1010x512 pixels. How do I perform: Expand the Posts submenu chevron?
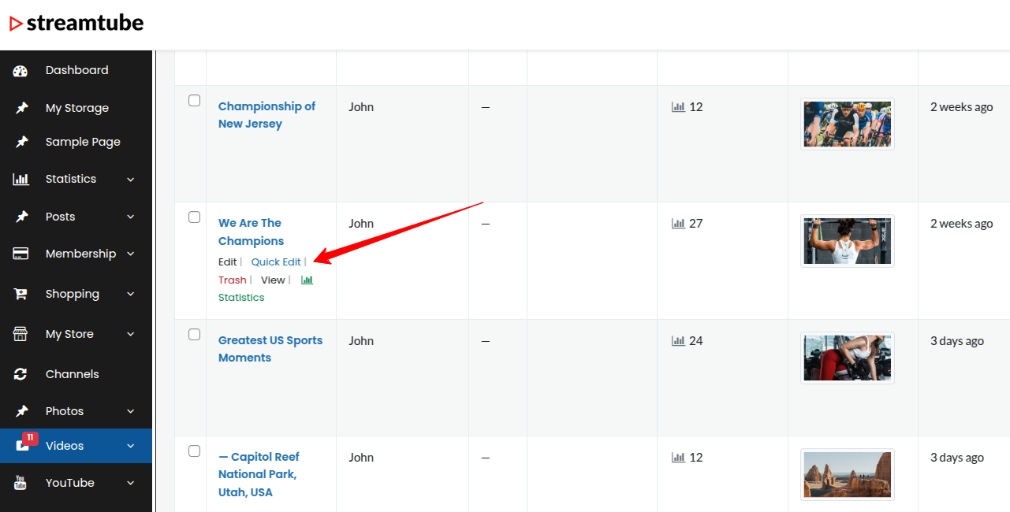(x=131, y=217)
